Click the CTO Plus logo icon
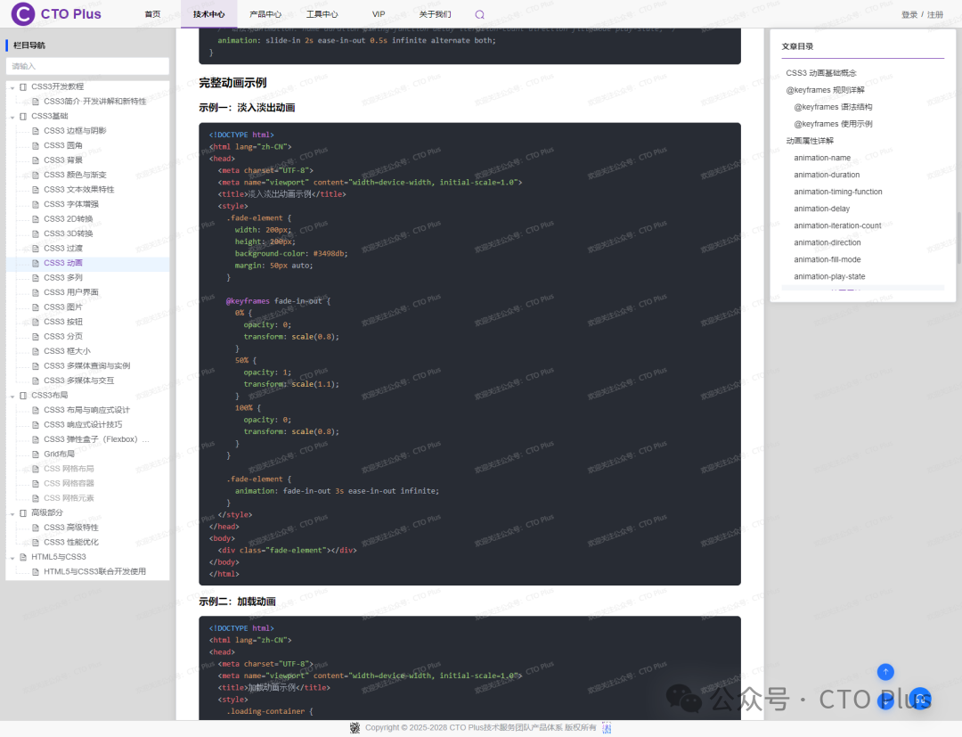This screenshot has width=962, height=737. [x=23, y=13]
